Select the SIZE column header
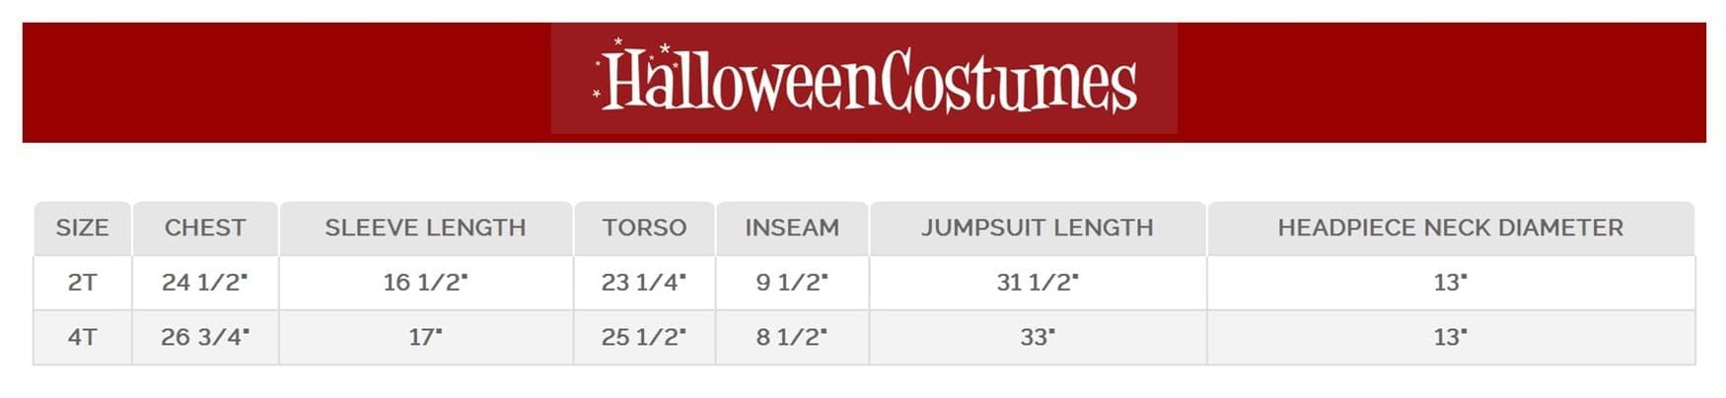The image size is (1726, 398). pos(82,228)
